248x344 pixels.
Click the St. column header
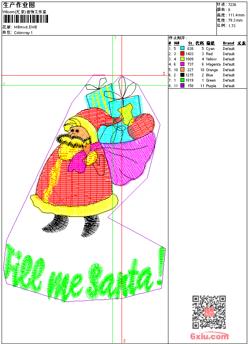191,43
